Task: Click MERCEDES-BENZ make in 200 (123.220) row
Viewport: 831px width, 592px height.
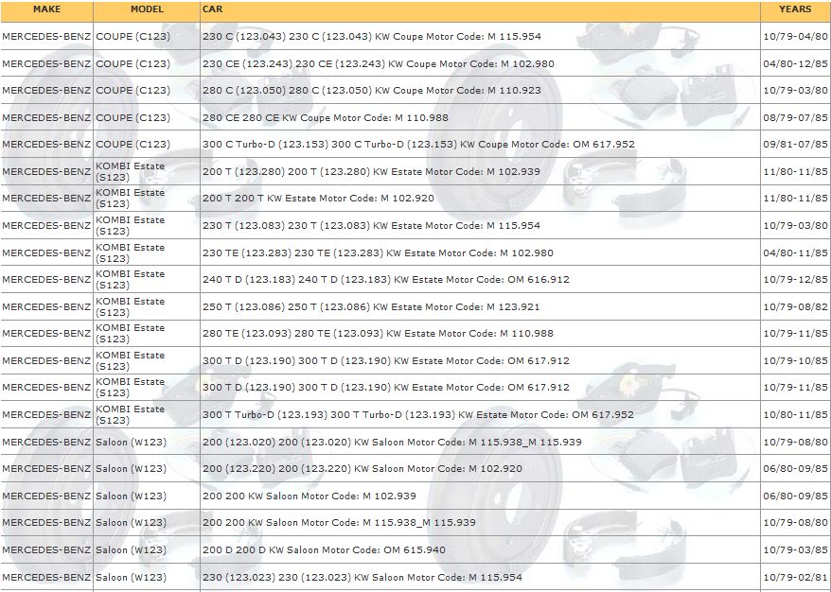Action: 46,469
